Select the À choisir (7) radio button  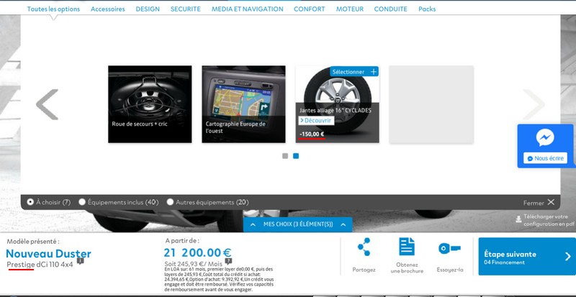click(x=30, y=202)
